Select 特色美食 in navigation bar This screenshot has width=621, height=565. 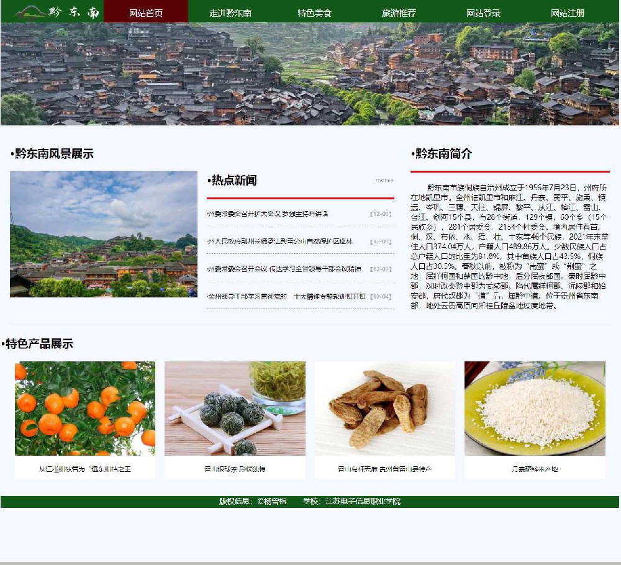coord(314,12)
